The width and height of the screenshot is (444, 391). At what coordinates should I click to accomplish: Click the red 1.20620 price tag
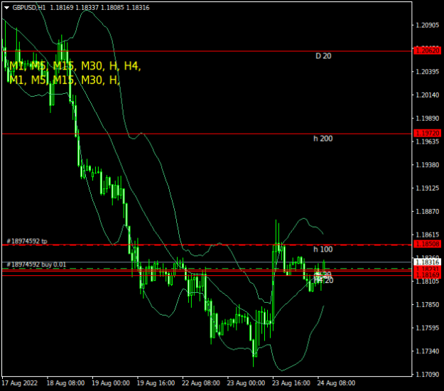point(427,50)
